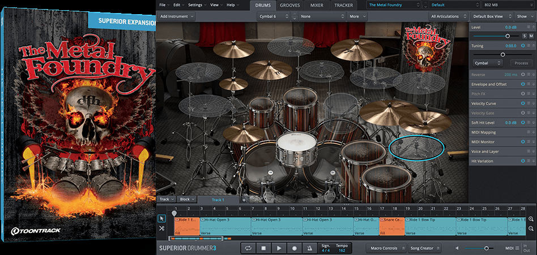Enable Reverse power button
The image size is (537, 255).
[523, 75]
